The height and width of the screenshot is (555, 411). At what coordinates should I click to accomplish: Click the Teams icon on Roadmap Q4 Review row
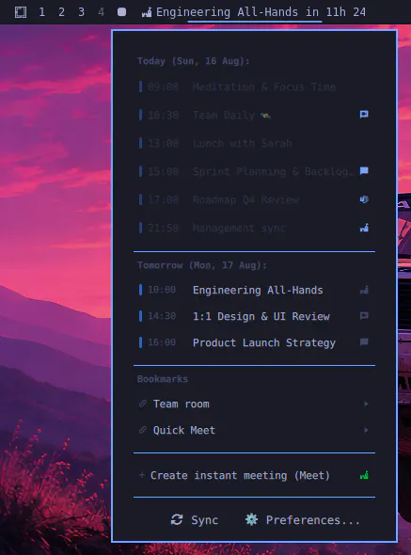point(364,199)
